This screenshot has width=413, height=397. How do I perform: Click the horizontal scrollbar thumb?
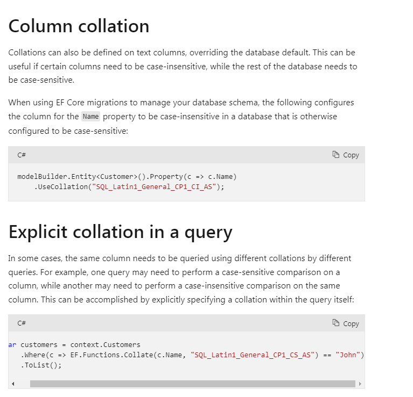193,384
